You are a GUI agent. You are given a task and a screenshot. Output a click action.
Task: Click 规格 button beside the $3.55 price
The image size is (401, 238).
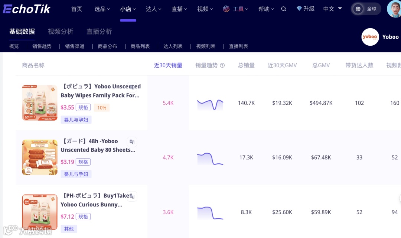[x=83, y=108]
